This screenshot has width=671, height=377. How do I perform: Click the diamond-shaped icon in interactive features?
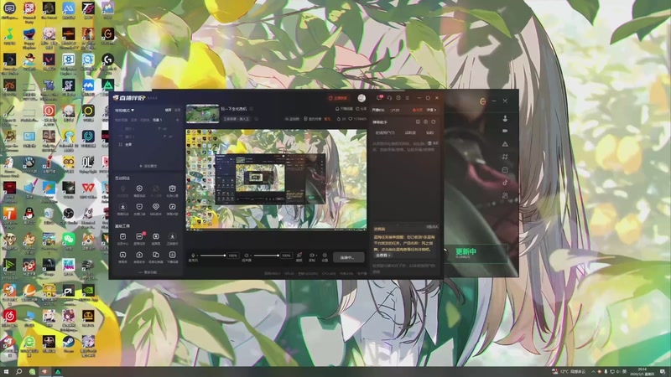coord(156,207)
